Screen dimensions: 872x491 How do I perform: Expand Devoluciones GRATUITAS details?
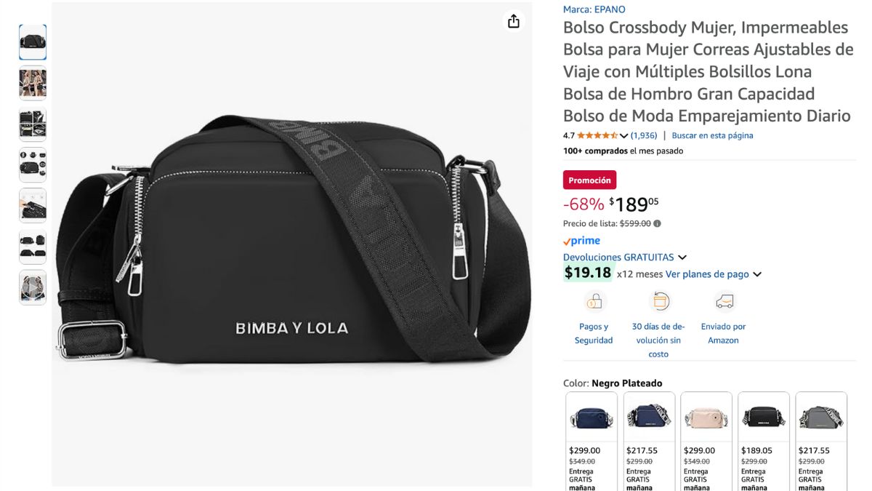click(682, 258)
